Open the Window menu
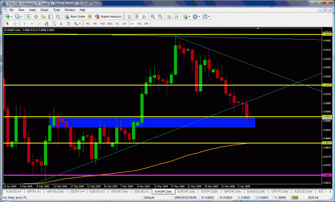Viewport: 335px width, 202px height. 70,10
